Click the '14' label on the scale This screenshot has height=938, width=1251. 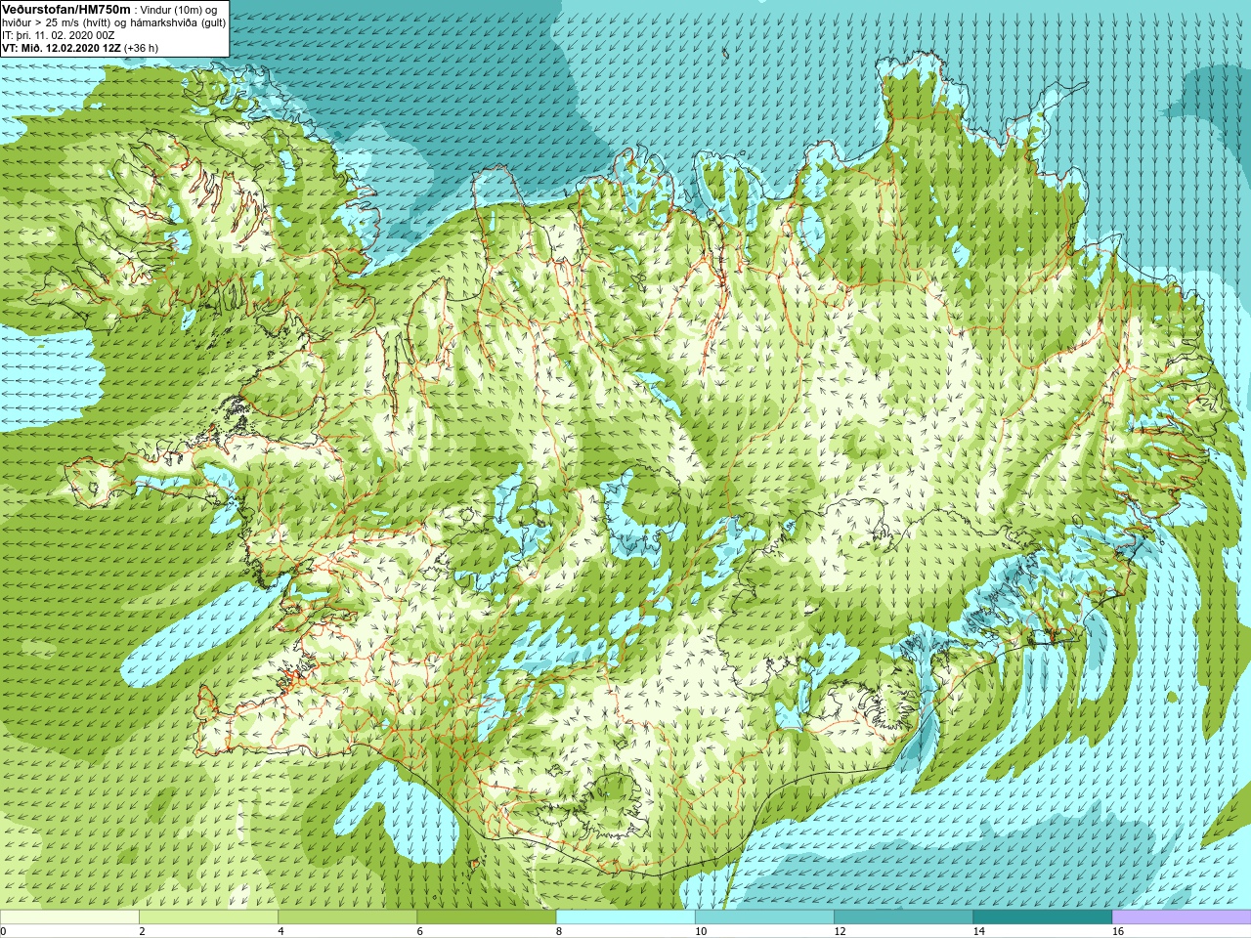[979, 931]
